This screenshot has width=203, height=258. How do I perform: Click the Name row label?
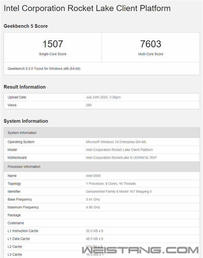coord(12,176)
